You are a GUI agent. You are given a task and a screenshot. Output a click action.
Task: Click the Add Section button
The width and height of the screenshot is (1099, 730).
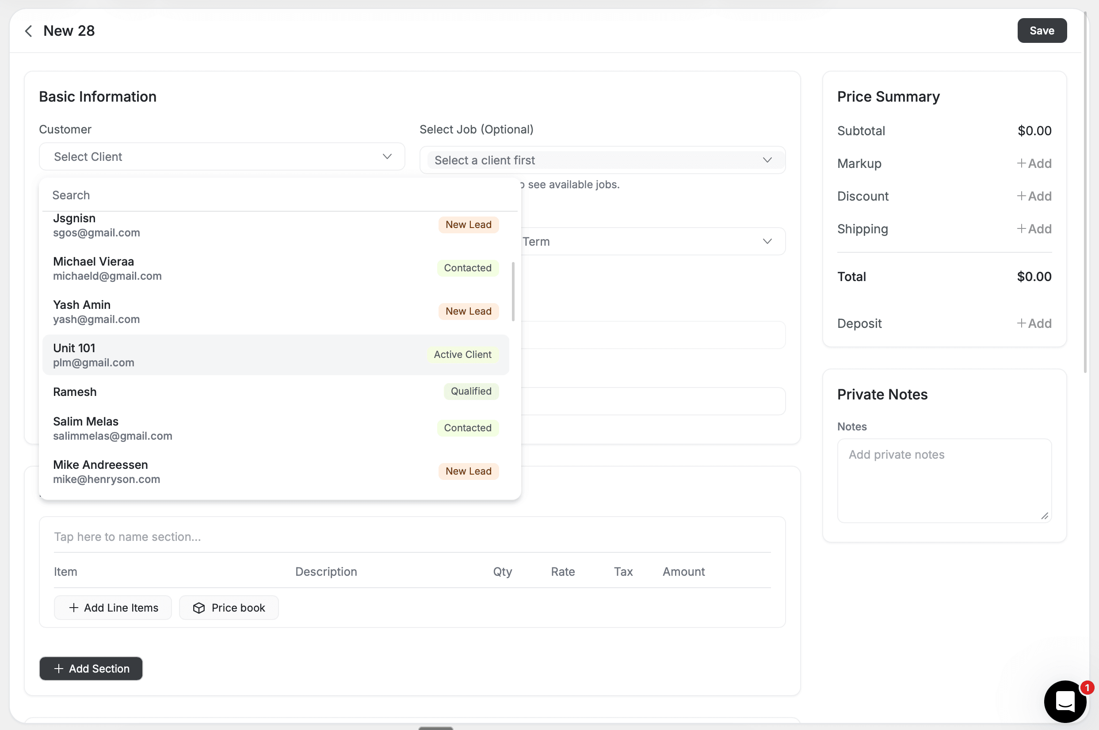(x=91, y=668)
